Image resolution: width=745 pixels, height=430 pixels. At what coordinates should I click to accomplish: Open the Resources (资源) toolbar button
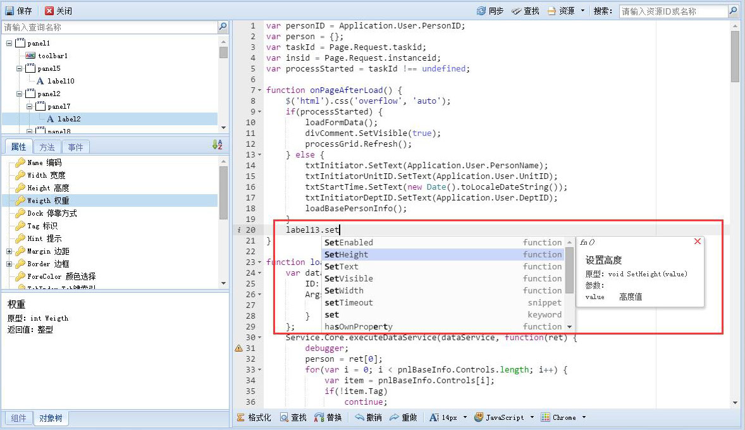coord(561,11)
